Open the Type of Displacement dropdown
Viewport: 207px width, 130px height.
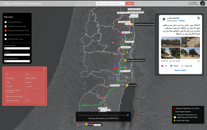click(x=17, y=61)
